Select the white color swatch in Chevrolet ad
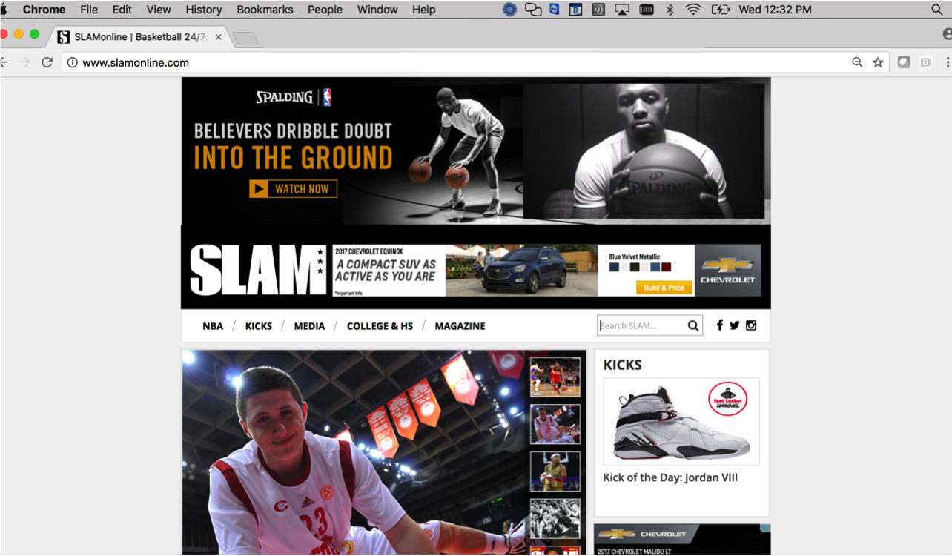 pos(624,267)
